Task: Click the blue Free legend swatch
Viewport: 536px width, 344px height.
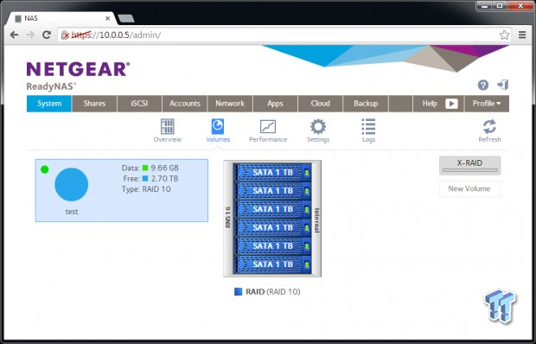Action: (145, 178)
